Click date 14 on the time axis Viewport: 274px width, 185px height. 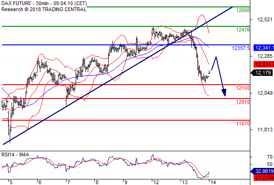pos(213,182)
